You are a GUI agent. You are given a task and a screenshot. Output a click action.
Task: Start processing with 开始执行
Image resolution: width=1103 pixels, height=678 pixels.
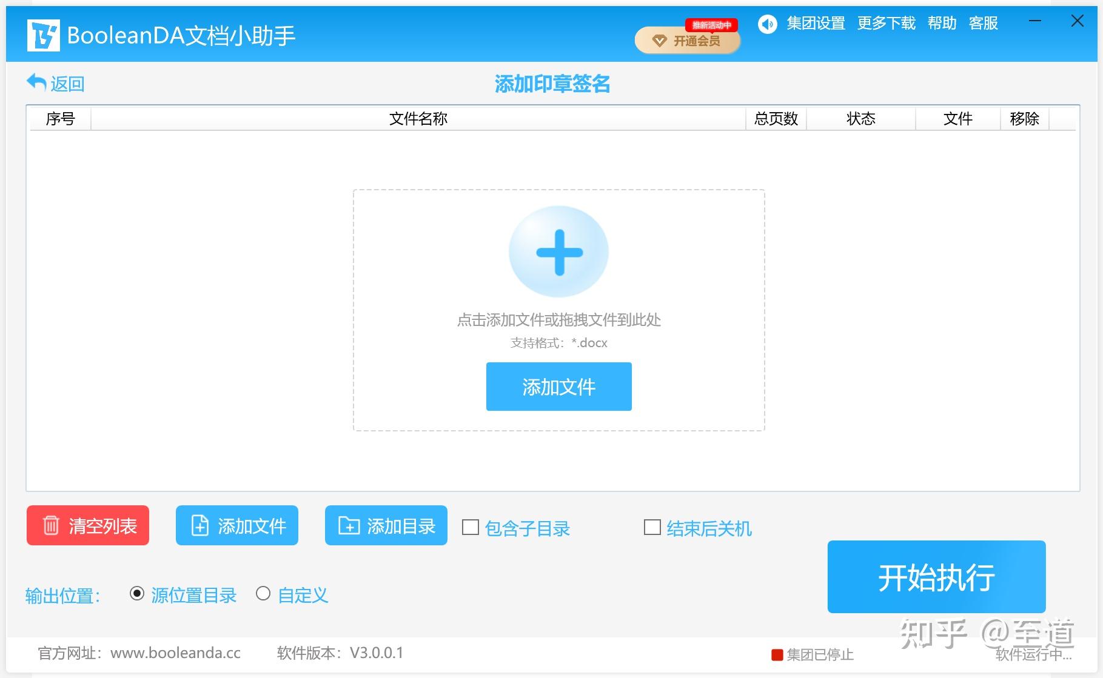click(x=936, y=577)
